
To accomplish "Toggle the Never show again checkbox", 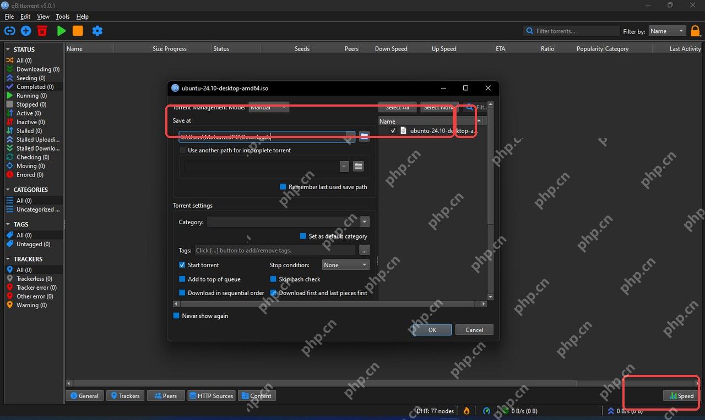I will [176, 316].
